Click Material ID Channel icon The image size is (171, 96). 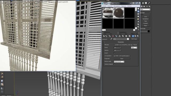pyautogui.click(x=126, y=36)
